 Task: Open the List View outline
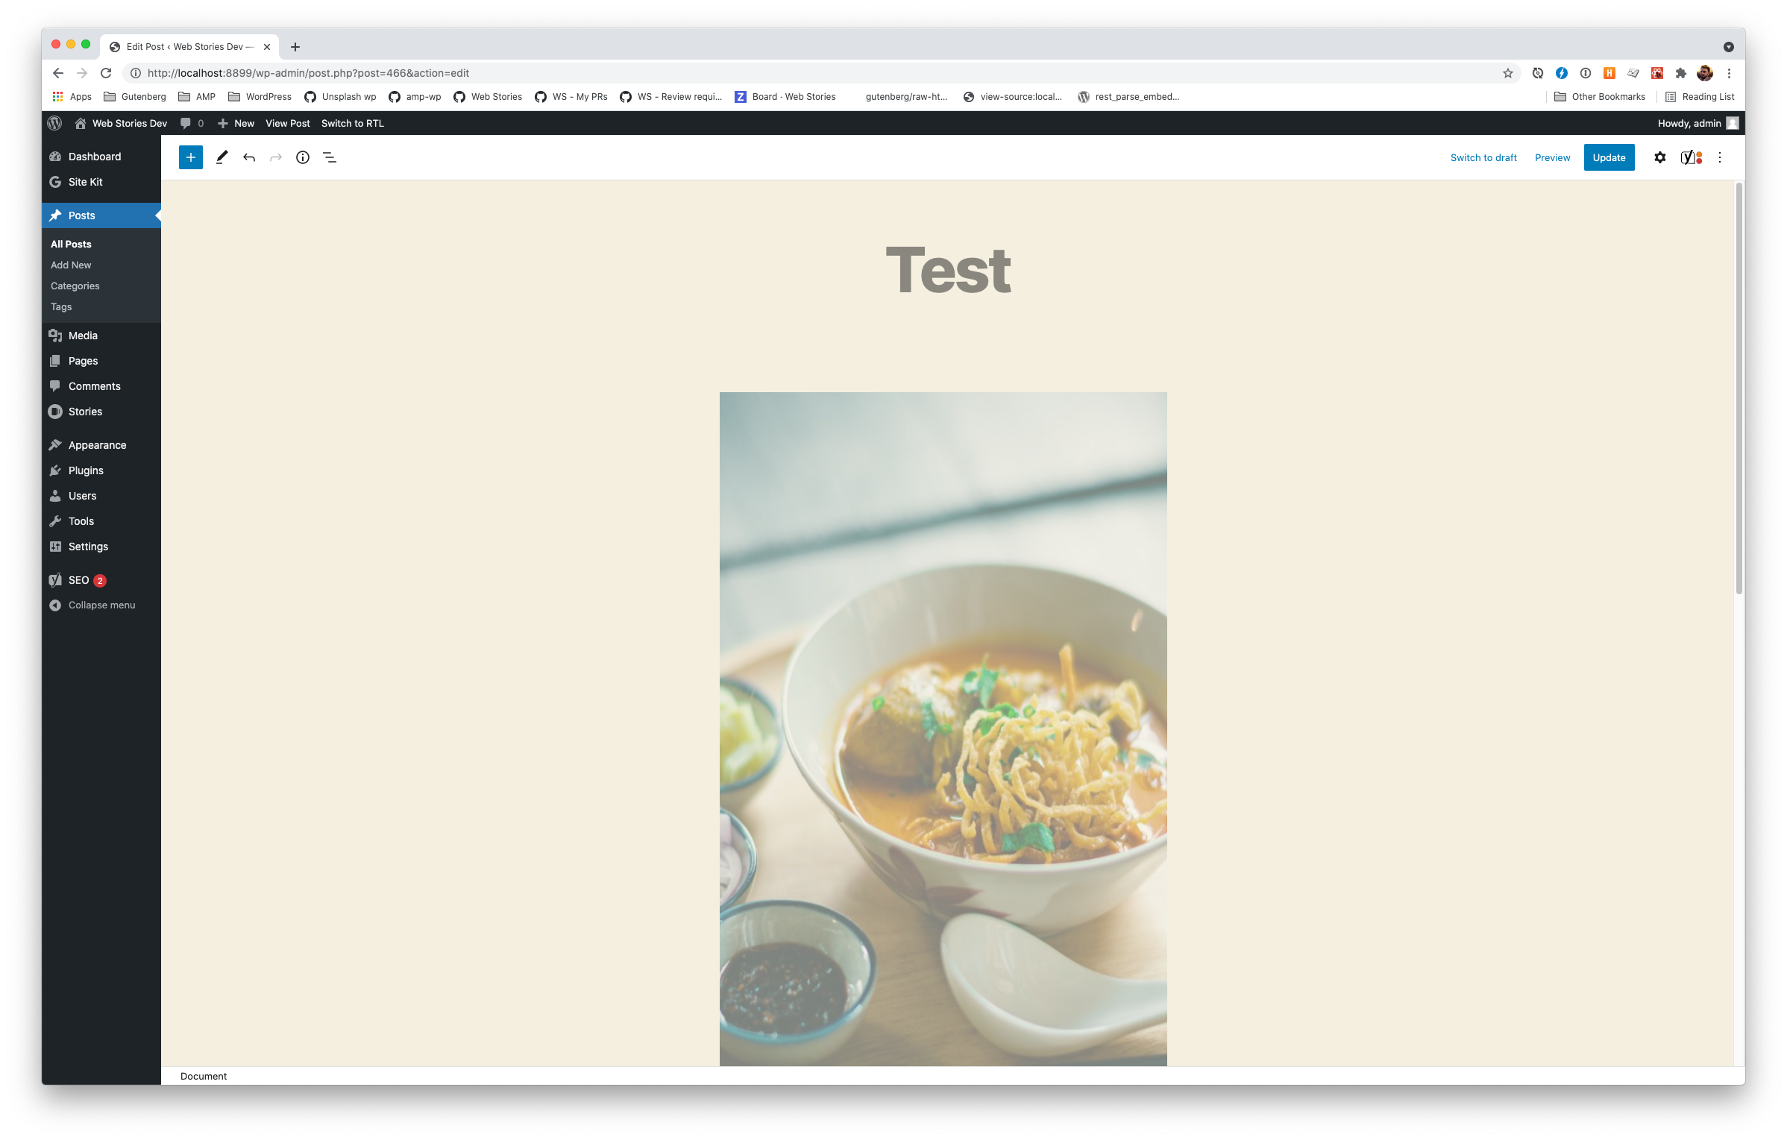[329, 157]
